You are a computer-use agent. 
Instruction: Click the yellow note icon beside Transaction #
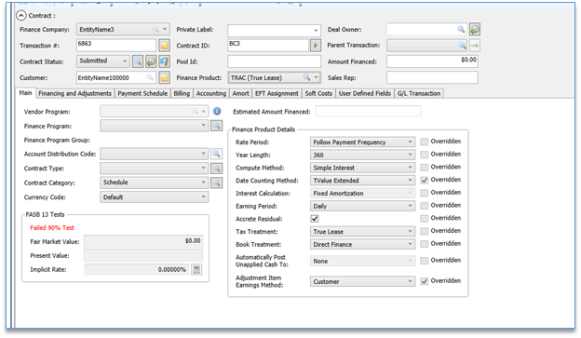[x=165, y=46]
